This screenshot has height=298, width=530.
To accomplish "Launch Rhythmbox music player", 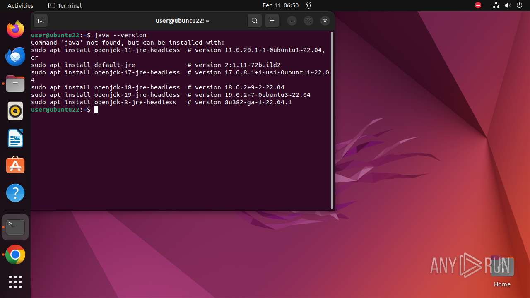I will [15, 111].
